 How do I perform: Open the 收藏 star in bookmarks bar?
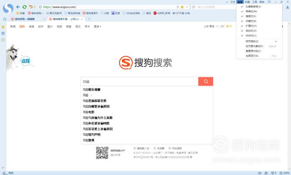coord(21,13)
